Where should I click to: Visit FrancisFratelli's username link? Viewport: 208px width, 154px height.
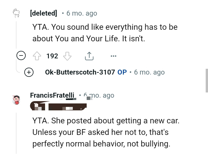pyautogui.click(x=52, y=95)
